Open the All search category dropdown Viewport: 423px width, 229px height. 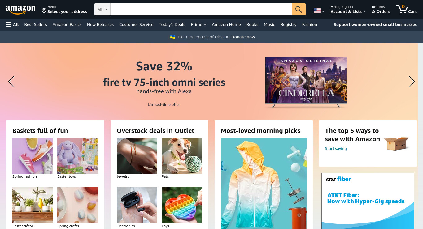102,9
